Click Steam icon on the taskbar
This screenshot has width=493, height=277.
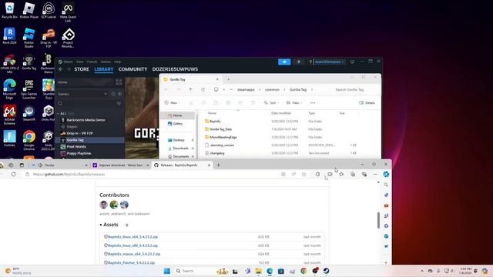pyautogui.click(x=326, y=271)
